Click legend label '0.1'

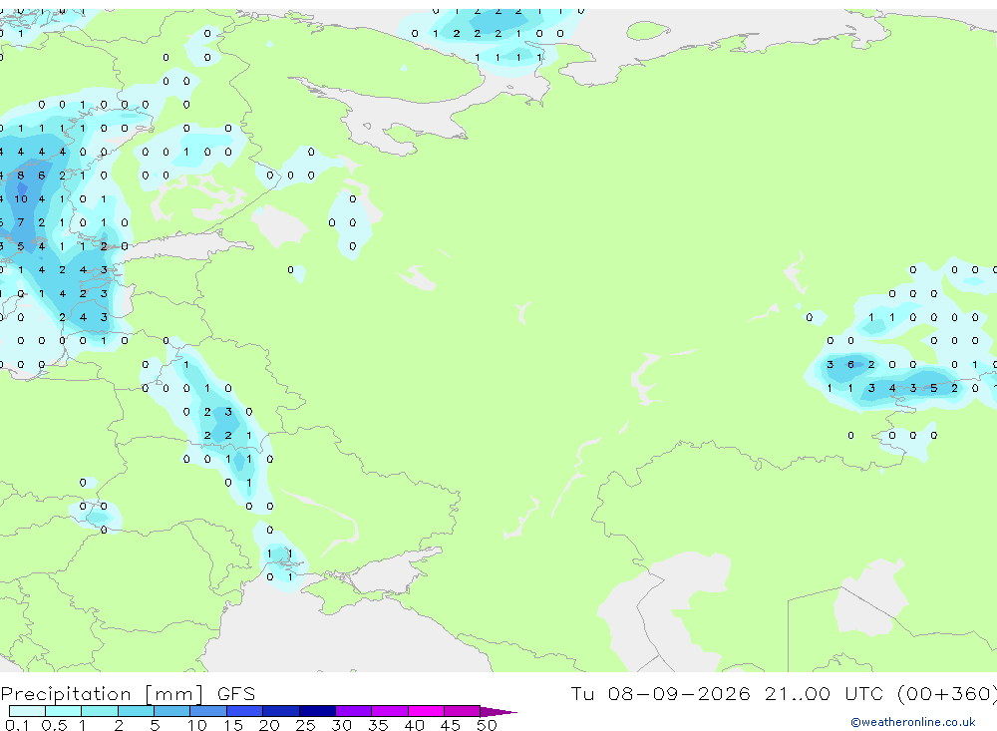(x=17, y=725)
